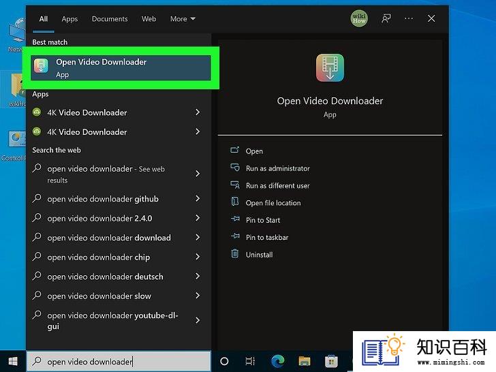Screen dimensions: 496x372
Task: Click the Run as different user icon
Action: coord(234,185)
